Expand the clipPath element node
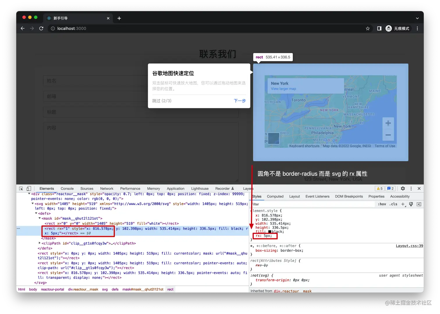 coord(40,243)
